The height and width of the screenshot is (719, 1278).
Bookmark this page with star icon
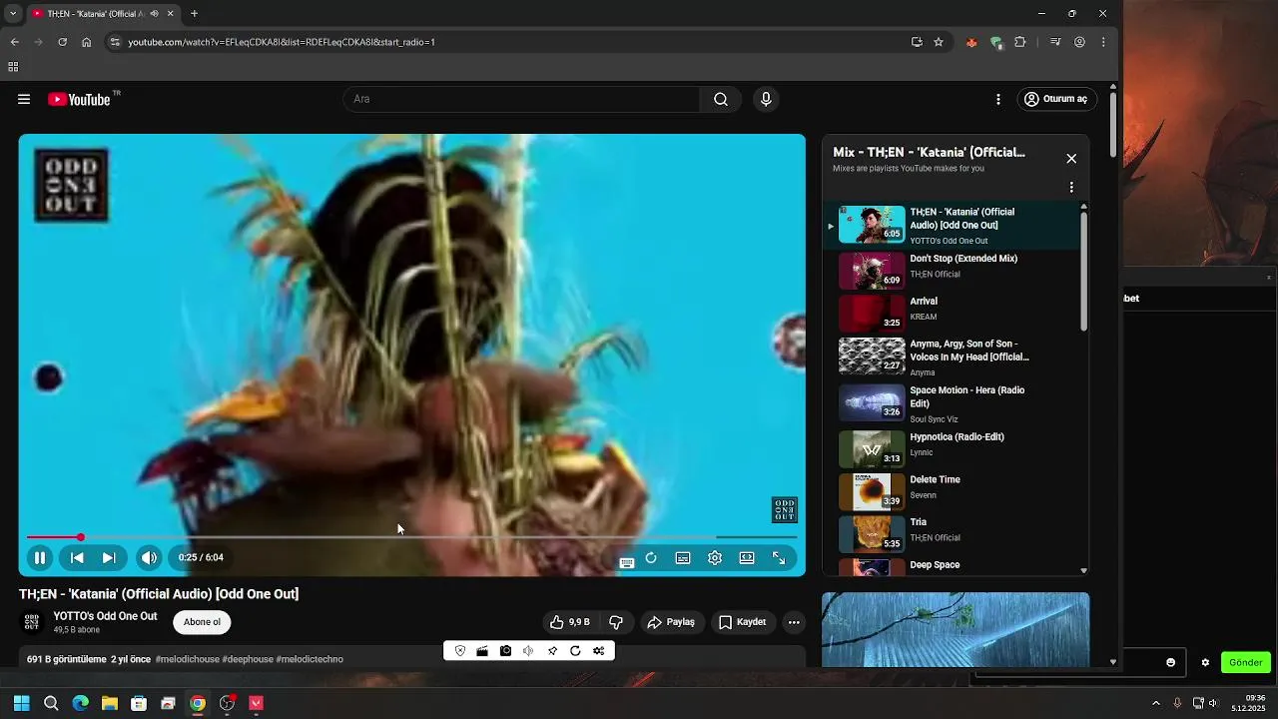click(939, 42)
